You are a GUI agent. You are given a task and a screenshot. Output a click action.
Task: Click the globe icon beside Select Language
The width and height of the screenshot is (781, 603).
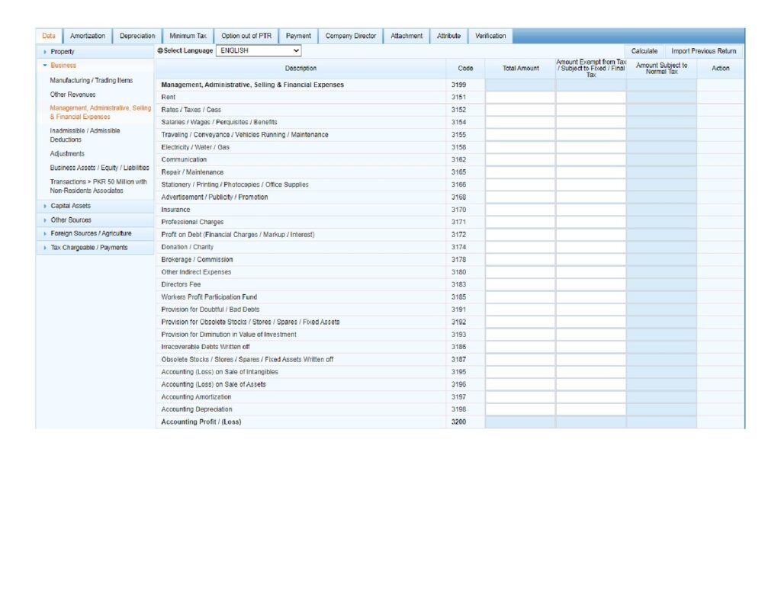tap(160, 51)
